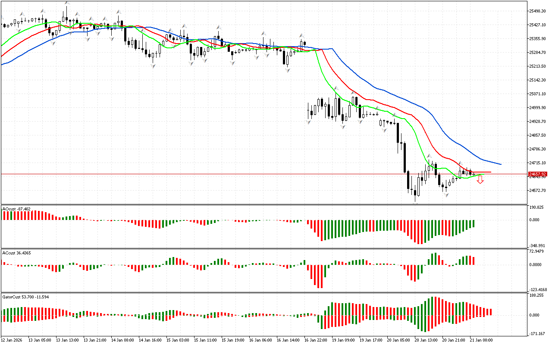Select the flat red Alligator teeth line extension

coord(485,172)
